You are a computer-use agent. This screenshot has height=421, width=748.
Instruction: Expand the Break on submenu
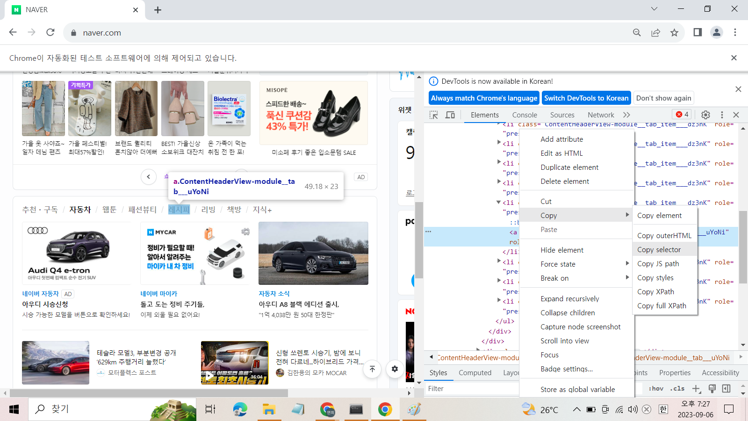click(576, 278)
